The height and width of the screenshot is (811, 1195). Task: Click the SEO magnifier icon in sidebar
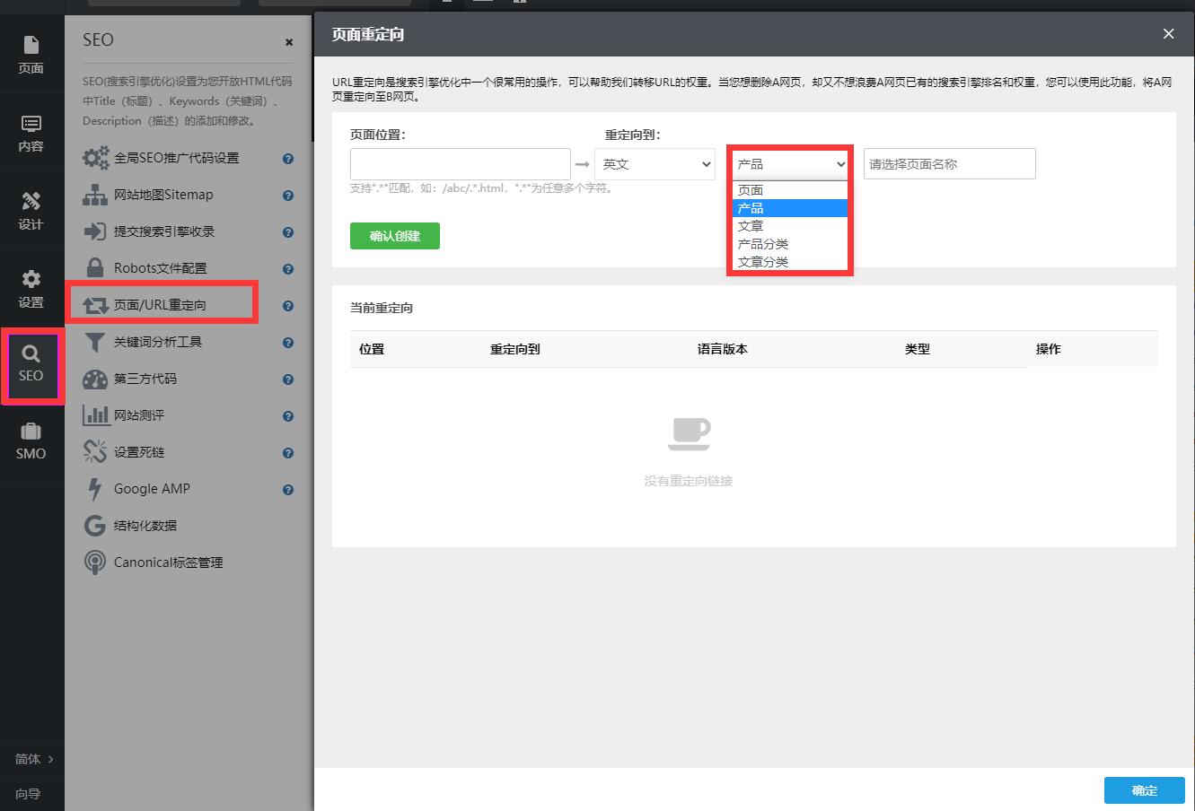point(31,364)
